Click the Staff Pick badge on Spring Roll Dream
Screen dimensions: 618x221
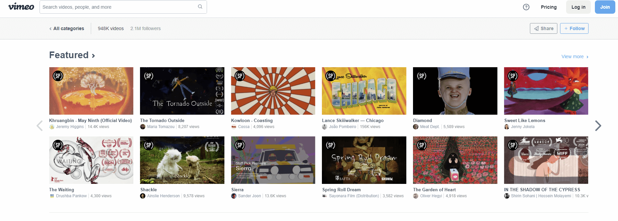pyautogui.click(x=331, y=145)
